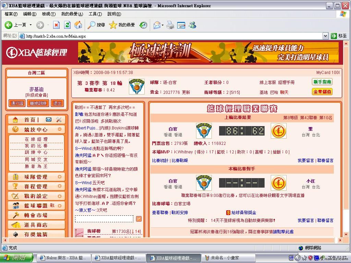
Task: Click the Print toolbar icon
Action: (170, 25)
